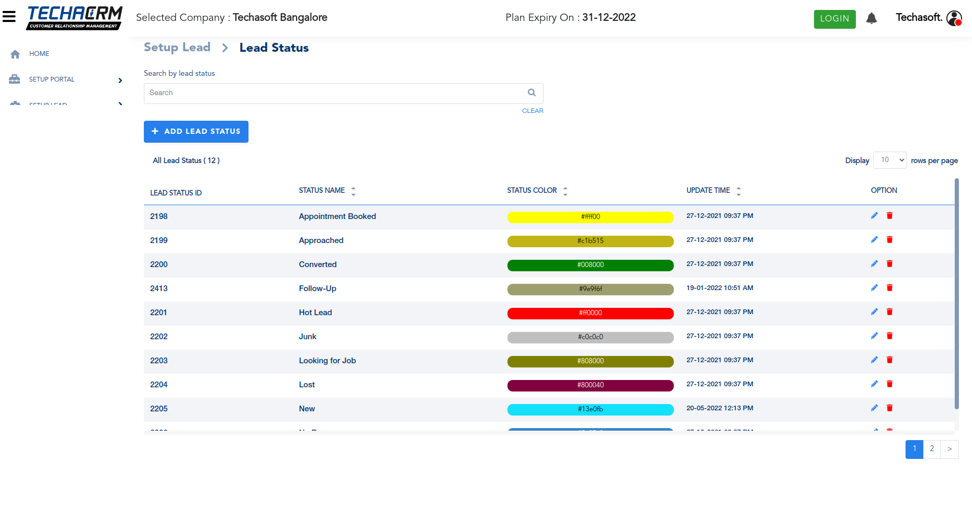Click the Setup Portal briefcase icon
972x507 pixels.
[x=15, y=79]
